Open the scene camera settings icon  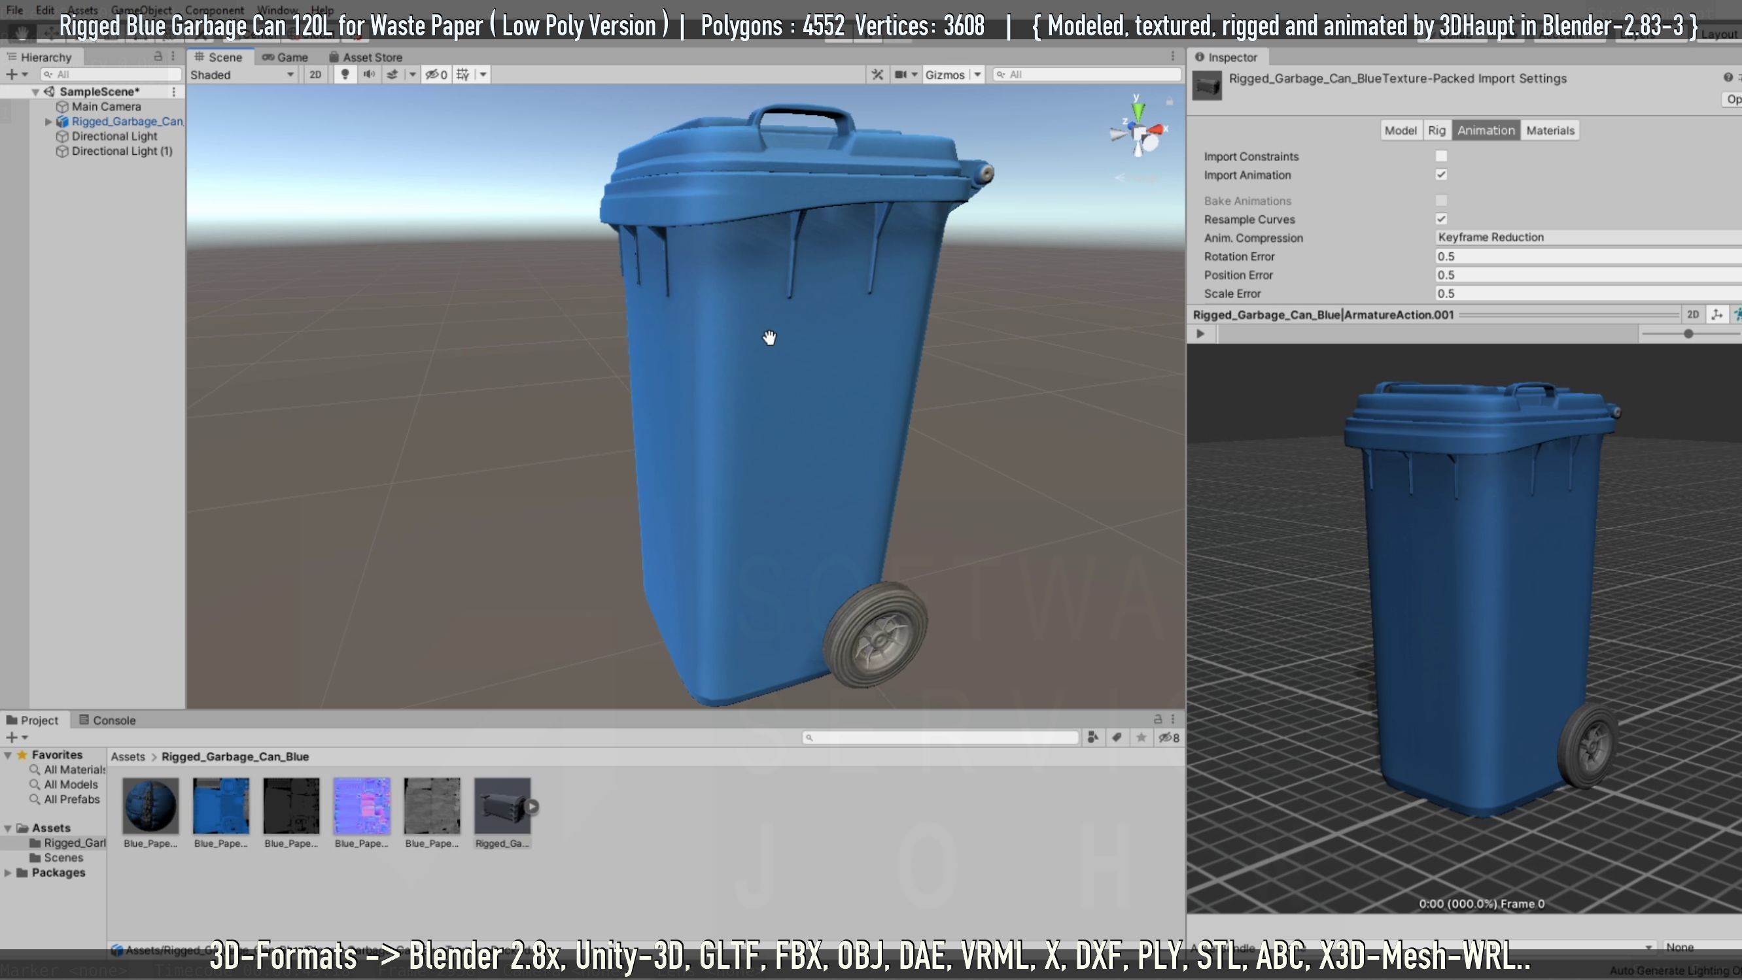click(901, 75)
